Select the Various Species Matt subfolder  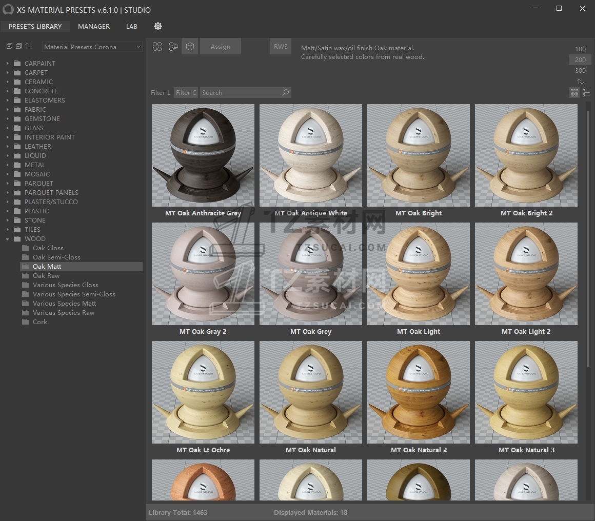point(64,303)
